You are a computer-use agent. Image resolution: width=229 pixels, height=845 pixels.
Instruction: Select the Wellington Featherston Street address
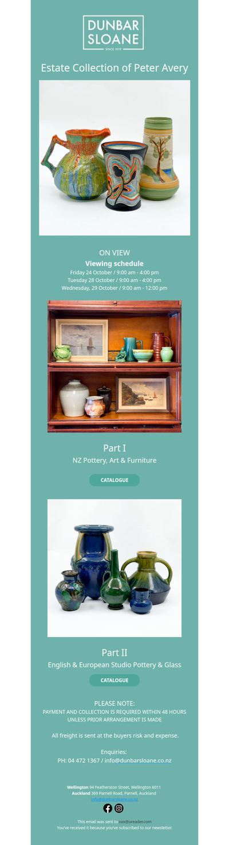pyautogui.click(x=114, y=787)
